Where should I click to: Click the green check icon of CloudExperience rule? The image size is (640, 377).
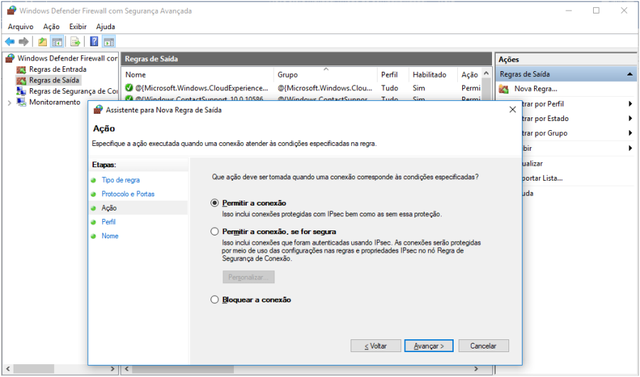click(129, 87)
